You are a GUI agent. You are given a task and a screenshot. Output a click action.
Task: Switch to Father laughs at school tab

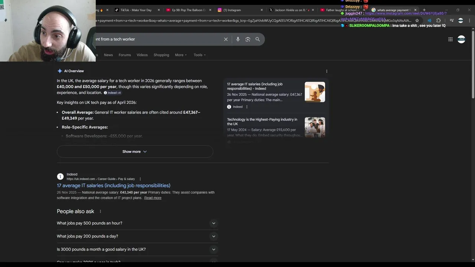click(x=341, y=10)
